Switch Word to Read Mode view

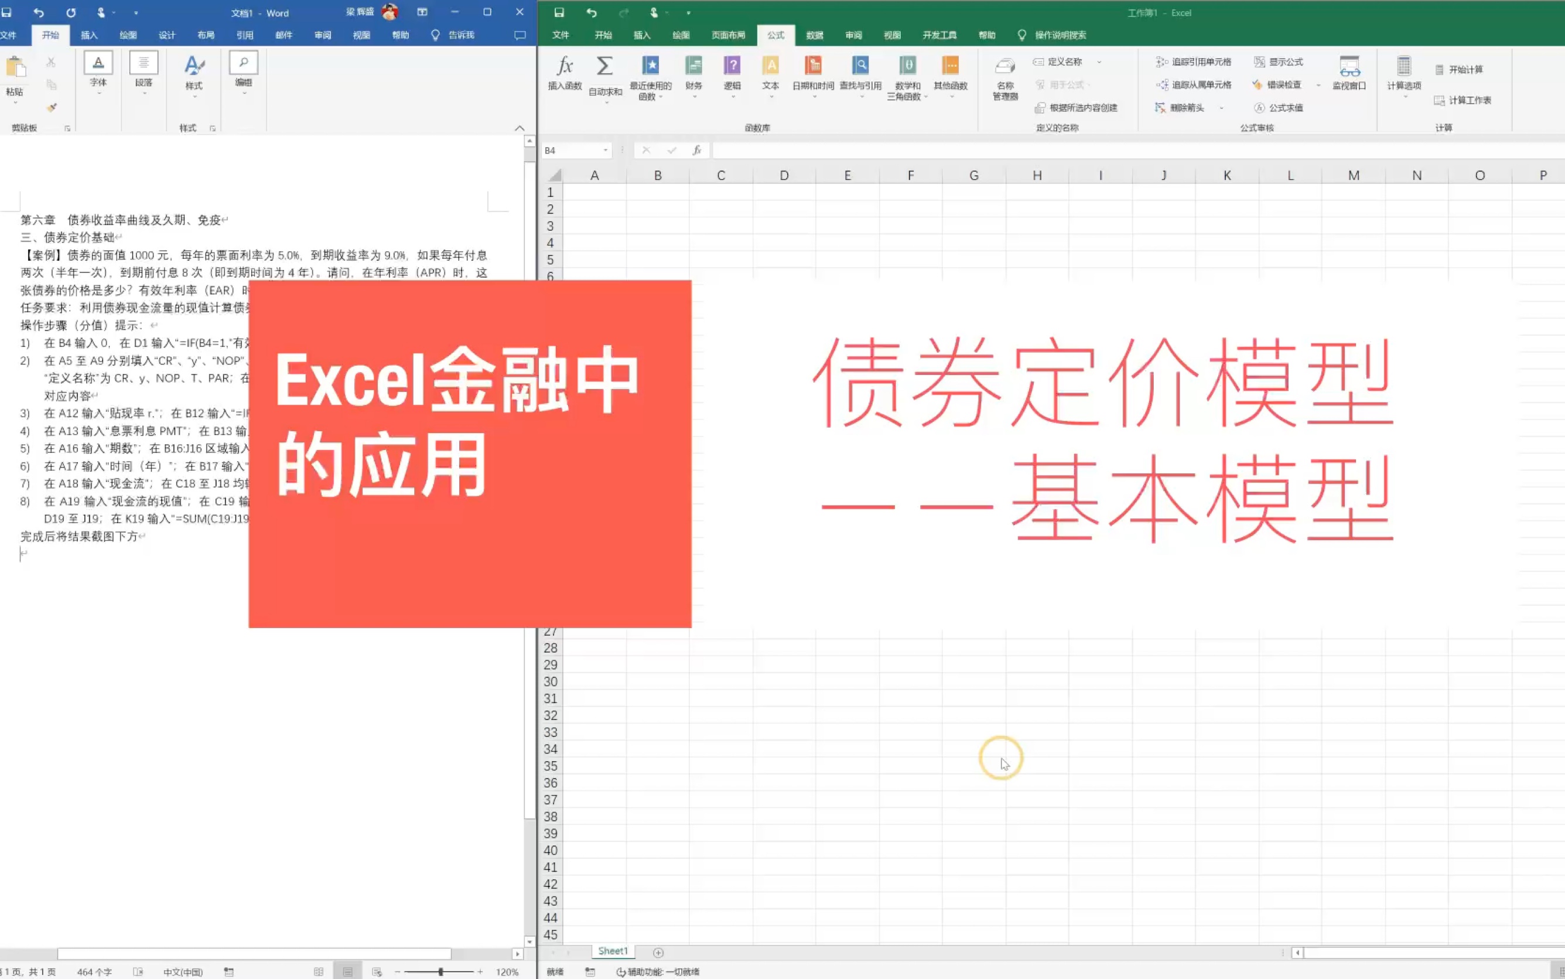(x=319, y=972)
